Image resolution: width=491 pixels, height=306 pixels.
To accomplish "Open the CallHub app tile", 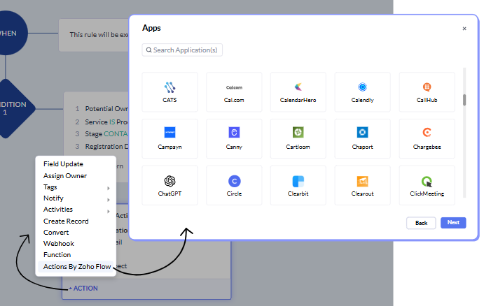I will point(427,92).
